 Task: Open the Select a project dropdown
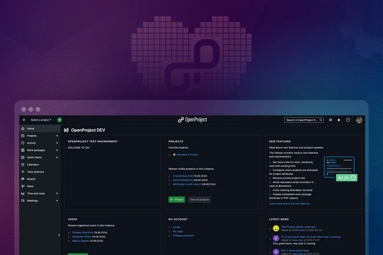pos(41,120)
